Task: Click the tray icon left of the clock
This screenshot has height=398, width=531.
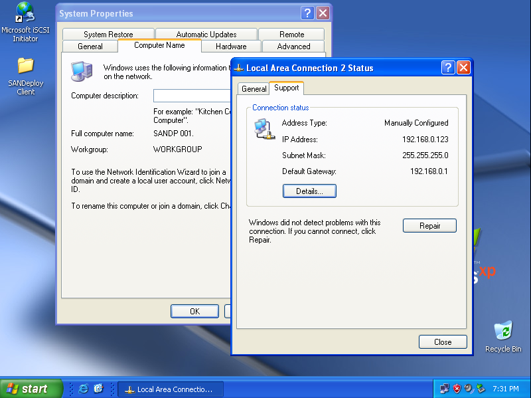Action: tap(481, 389)
